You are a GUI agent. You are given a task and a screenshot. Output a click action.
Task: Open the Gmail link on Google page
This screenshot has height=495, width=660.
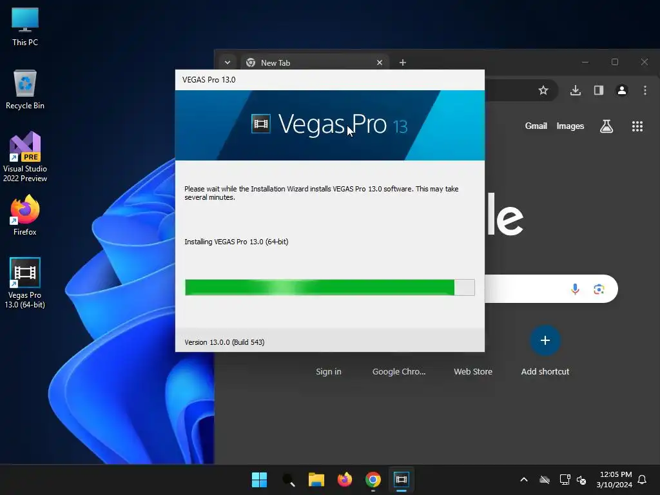pyautogui.click(x=536, y=126)
